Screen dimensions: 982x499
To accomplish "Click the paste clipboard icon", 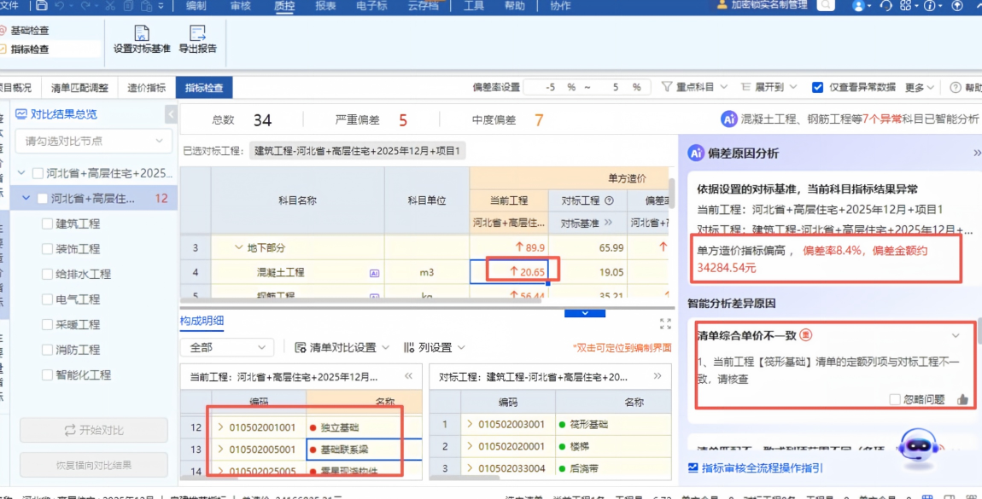I will pos(145,6).
